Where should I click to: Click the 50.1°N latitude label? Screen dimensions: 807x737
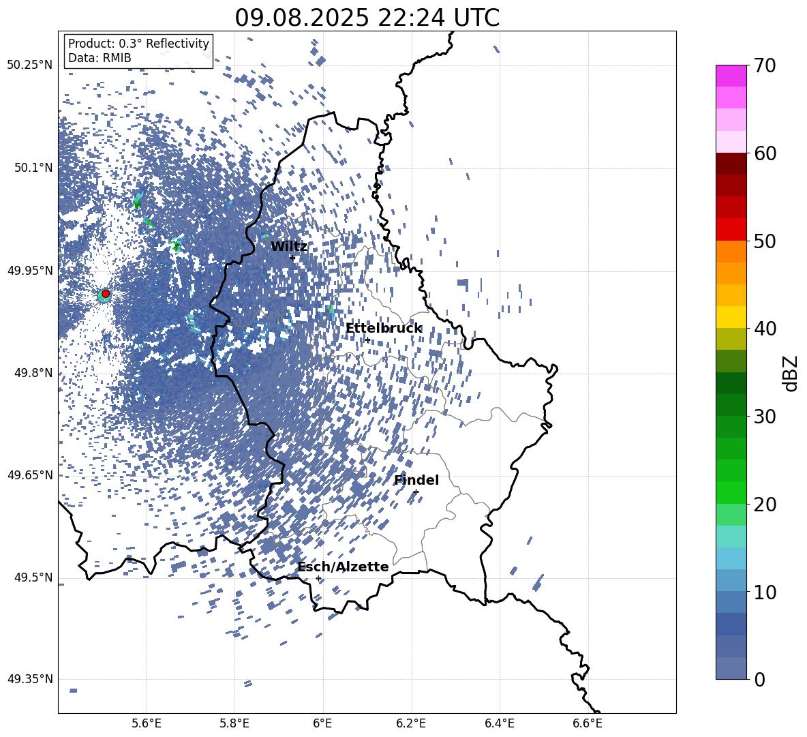[x=34, y=168]
